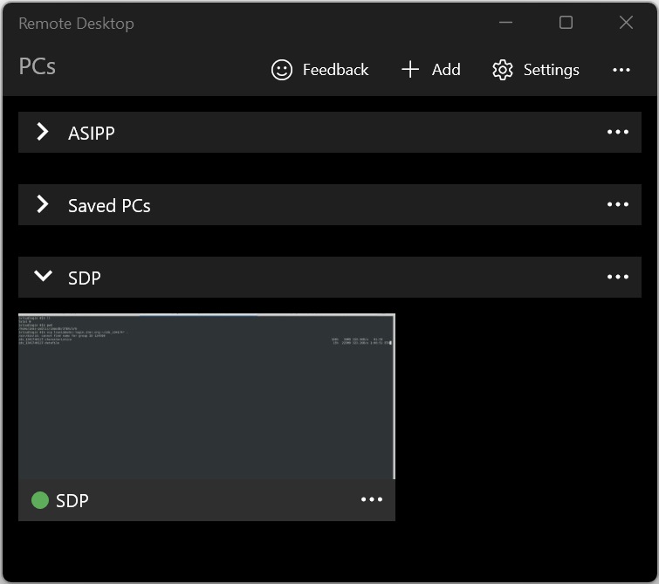Viewport: 659px width, 584px height.
Task: Maximize the Remote Desktop window
Action: (566, 23)
